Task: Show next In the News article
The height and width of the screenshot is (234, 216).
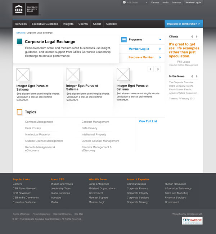Action: (197, 76)
